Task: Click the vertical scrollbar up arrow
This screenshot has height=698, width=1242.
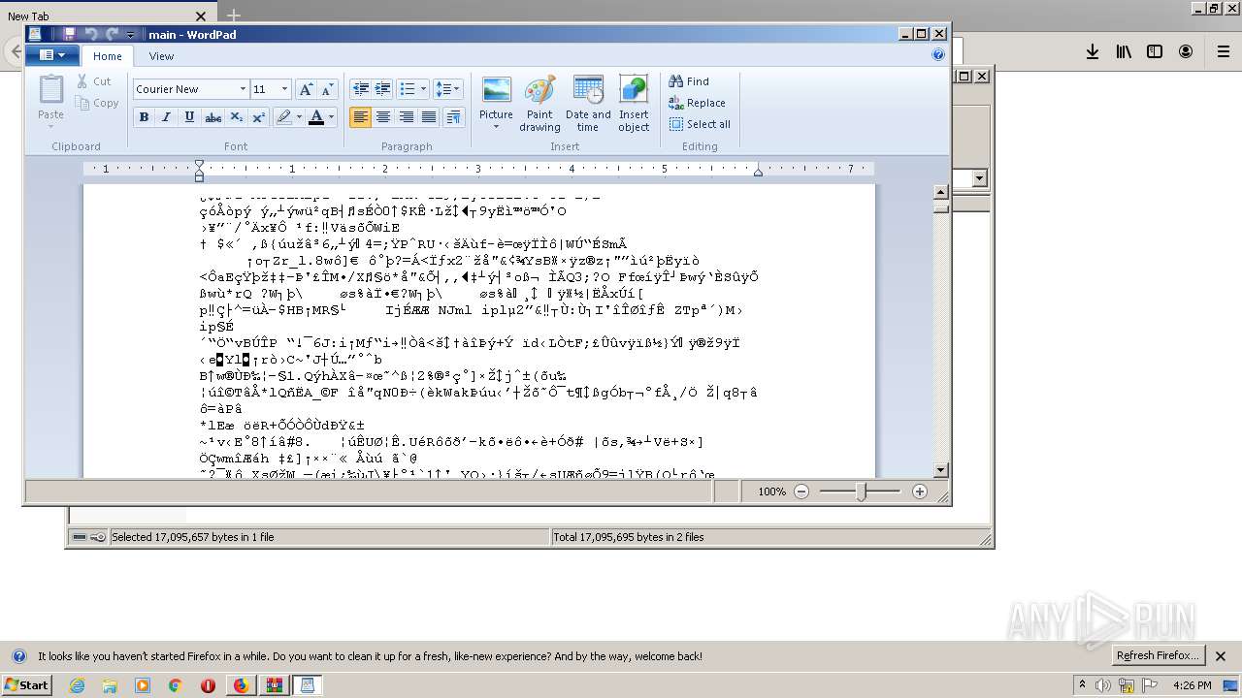Action: (x=940, y=192)
